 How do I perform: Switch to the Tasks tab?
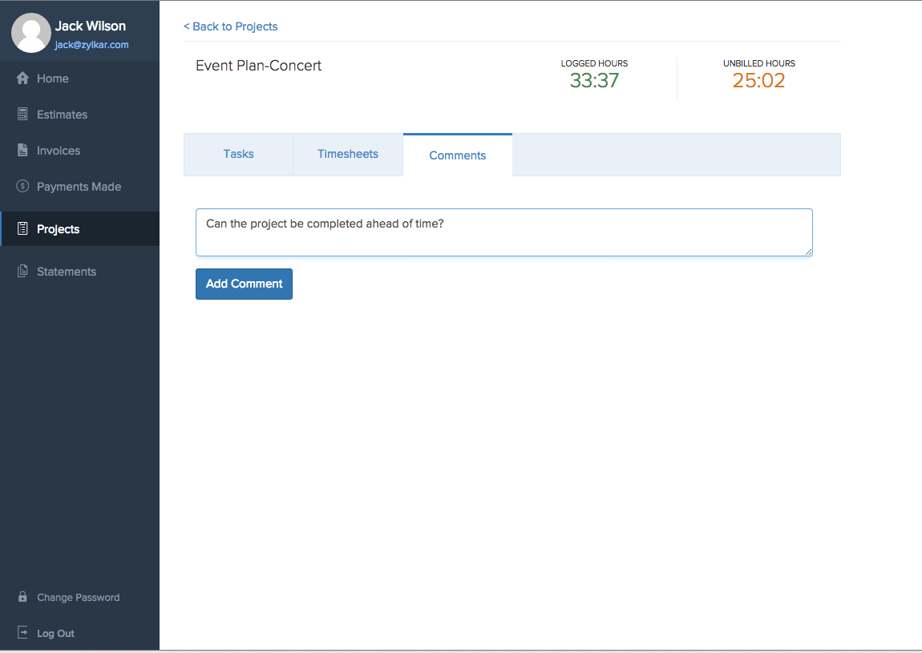point(238,154)
